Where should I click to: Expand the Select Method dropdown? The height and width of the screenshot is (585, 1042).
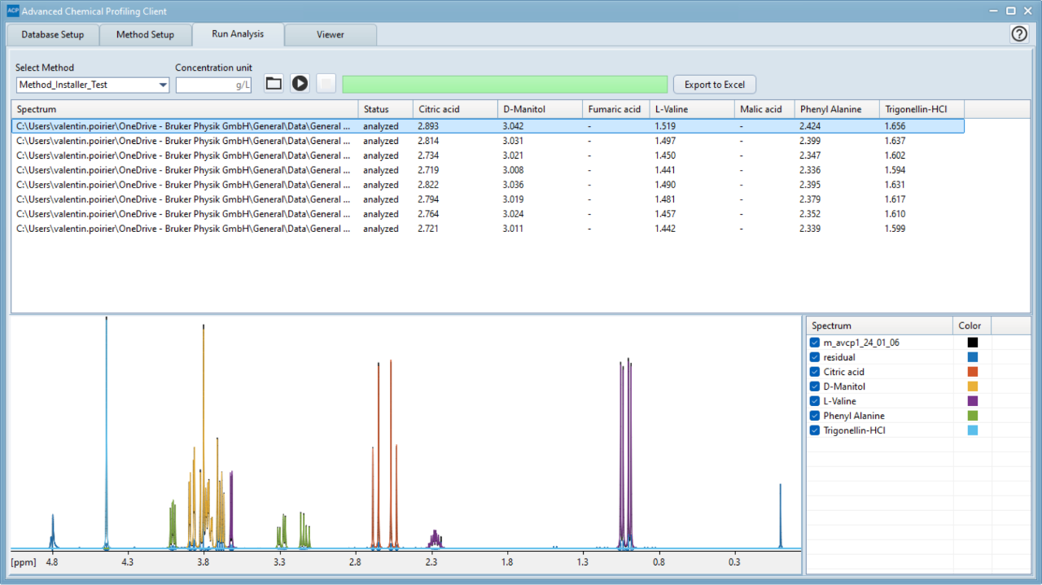[163, 85]
